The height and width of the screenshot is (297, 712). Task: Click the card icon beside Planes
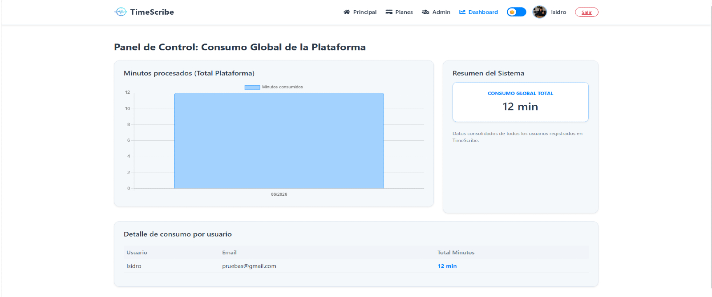[x=389, y=12]
